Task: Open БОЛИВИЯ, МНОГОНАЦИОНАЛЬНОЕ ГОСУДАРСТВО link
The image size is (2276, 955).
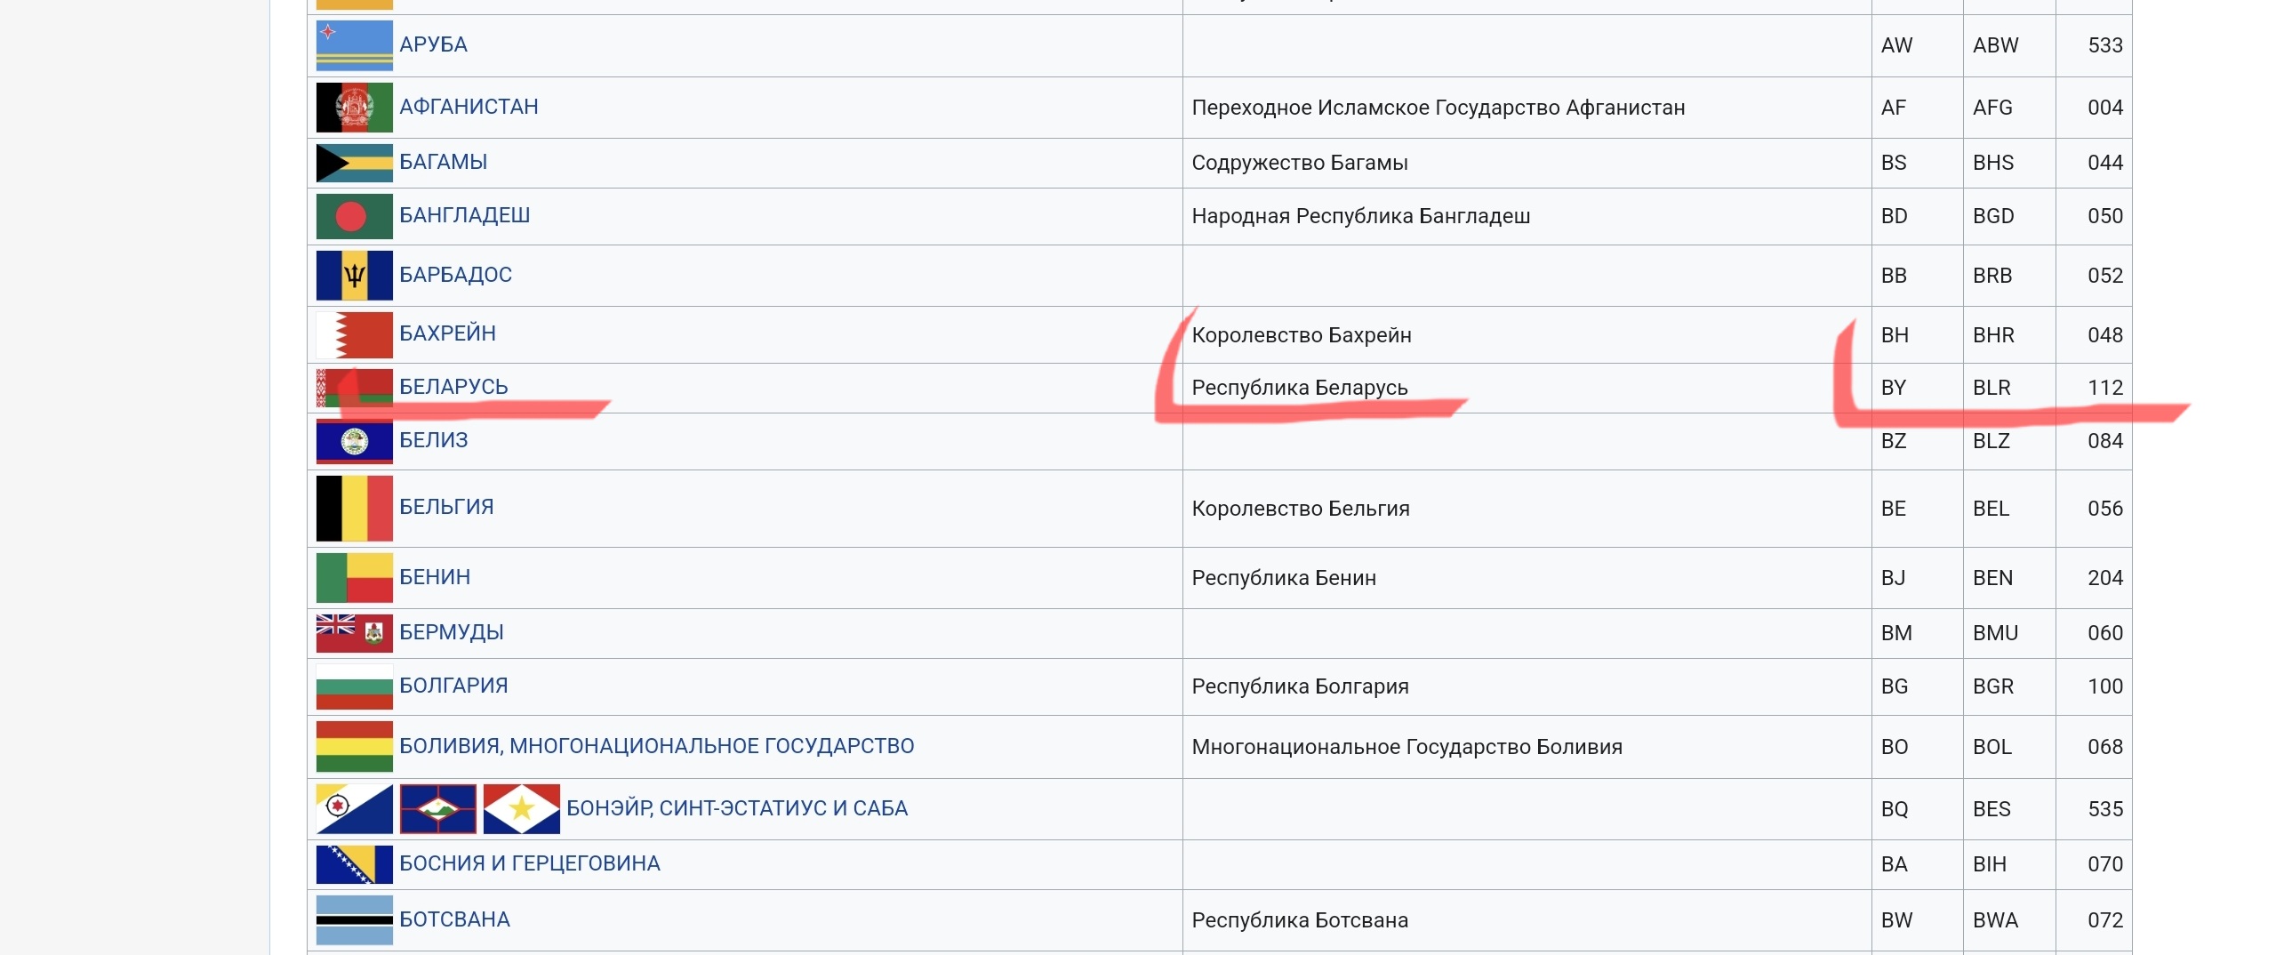Action: click(656, 746)
